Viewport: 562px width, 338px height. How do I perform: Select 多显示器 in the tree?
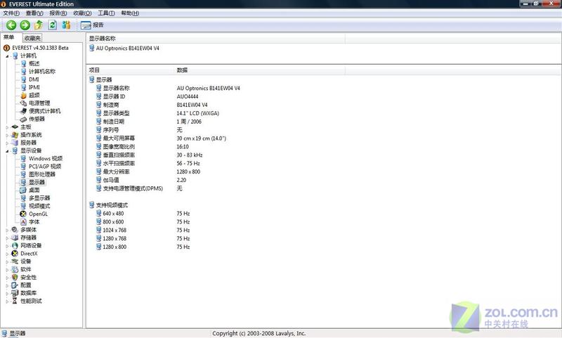pos(39,198)
